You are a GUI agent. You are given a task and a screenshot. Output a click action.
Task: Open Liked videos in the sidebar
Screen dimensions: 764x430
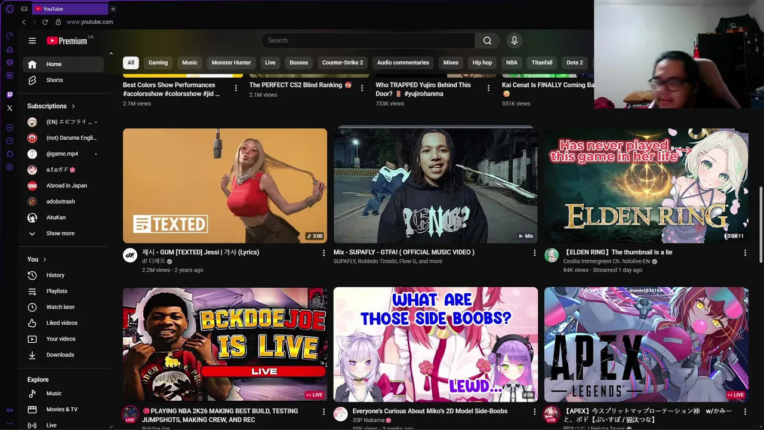pyautogui.click(x=64, y=323)
